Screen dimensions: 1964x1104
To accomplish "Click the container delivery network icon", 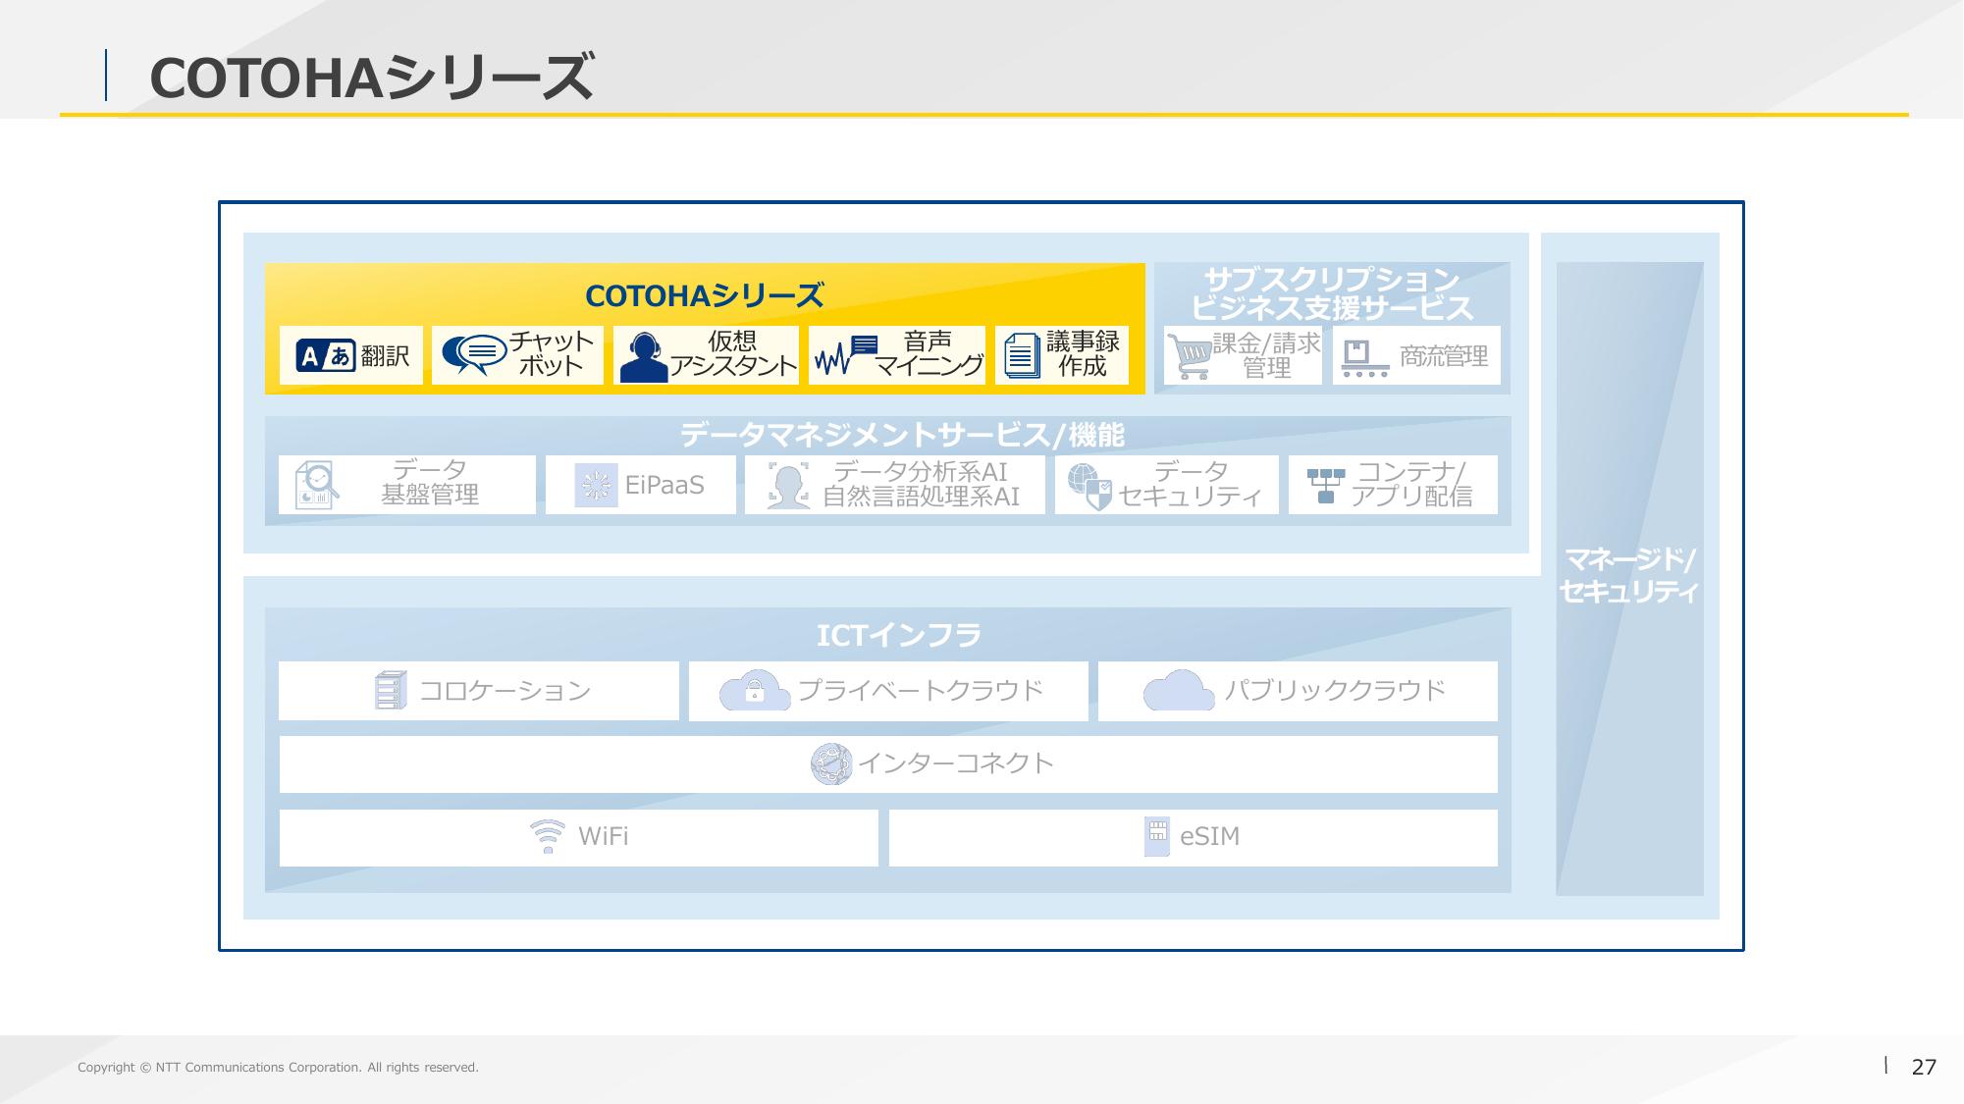I will pos(1326,486).
